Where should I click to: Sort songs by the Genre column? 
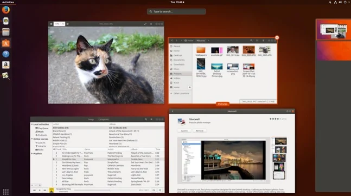pyautogui.click(x=87, y=149)
